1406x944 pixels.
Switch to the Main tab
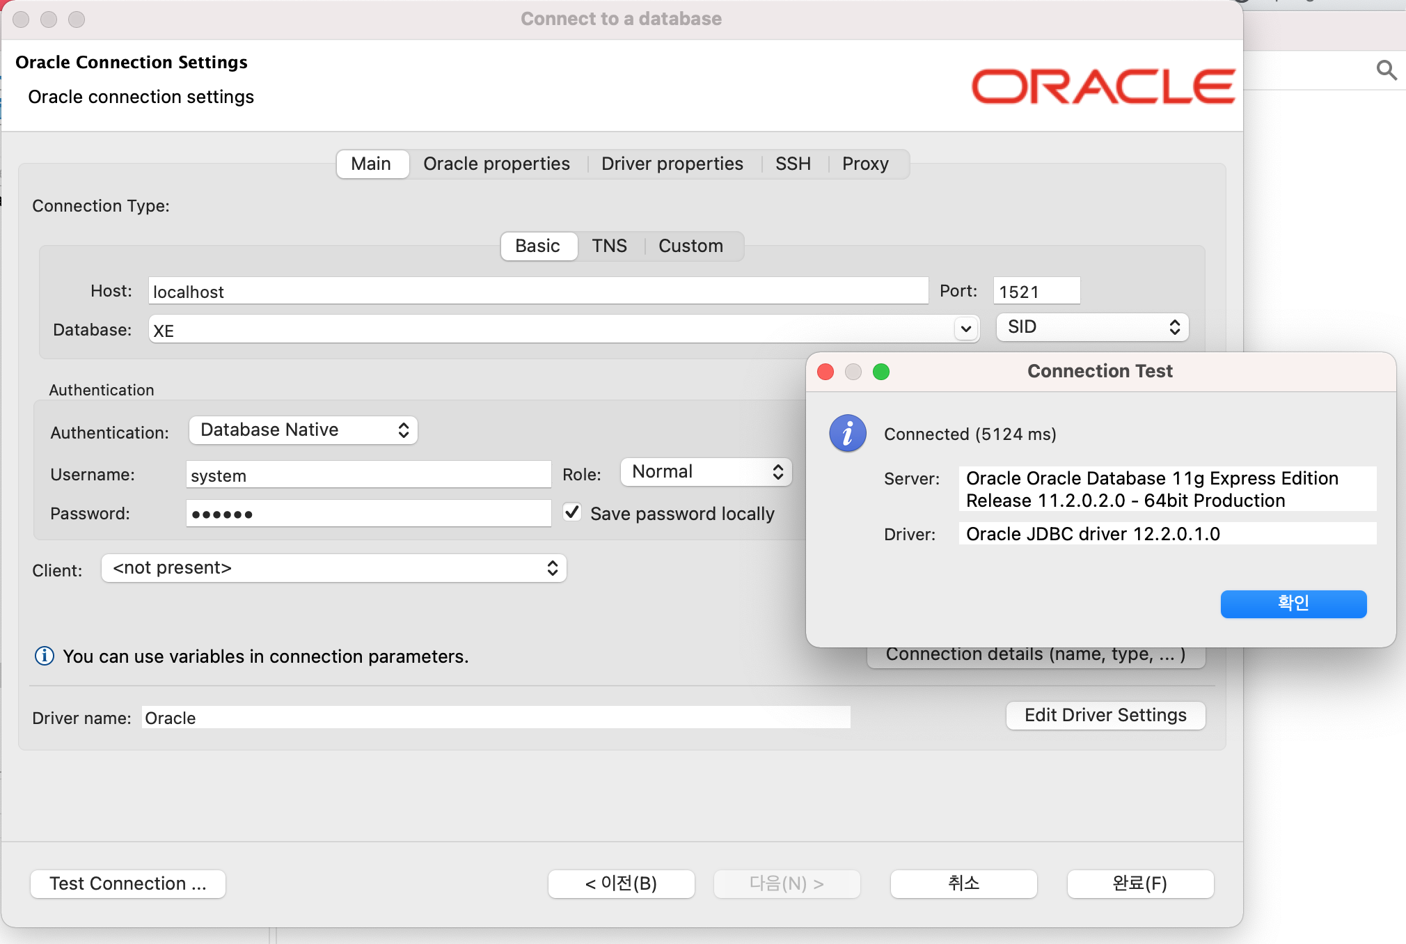pyautogui.click(x=372, y=164)
